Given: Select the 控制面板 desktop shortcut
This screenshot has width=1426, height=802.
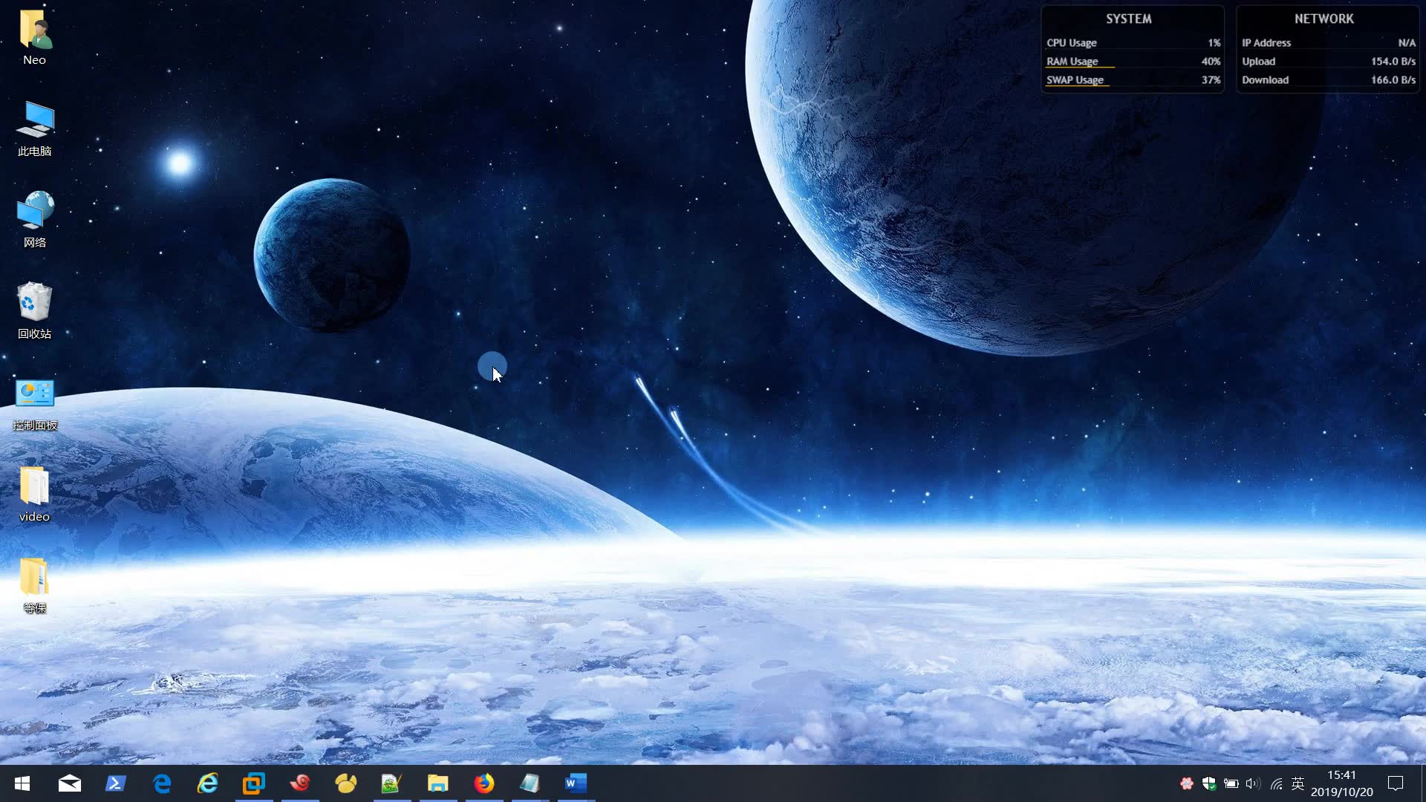Looking at the screenshot, I should point(34,403).
